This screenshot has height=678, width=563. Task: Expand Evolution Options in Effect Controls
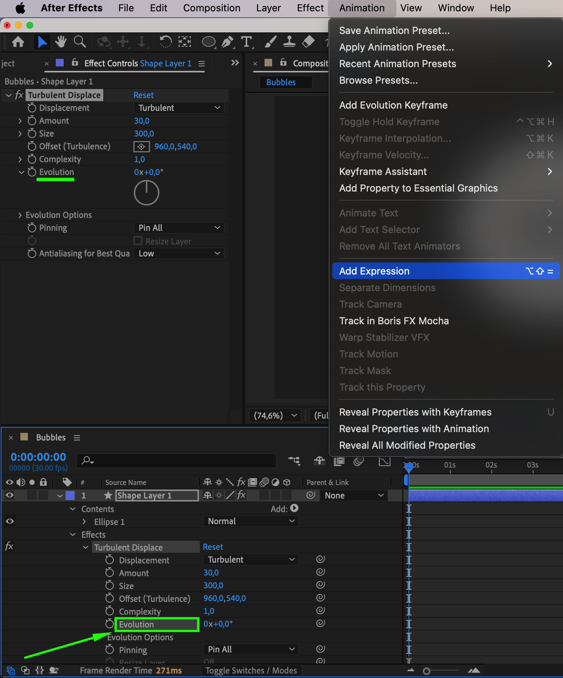click(20, 215)
